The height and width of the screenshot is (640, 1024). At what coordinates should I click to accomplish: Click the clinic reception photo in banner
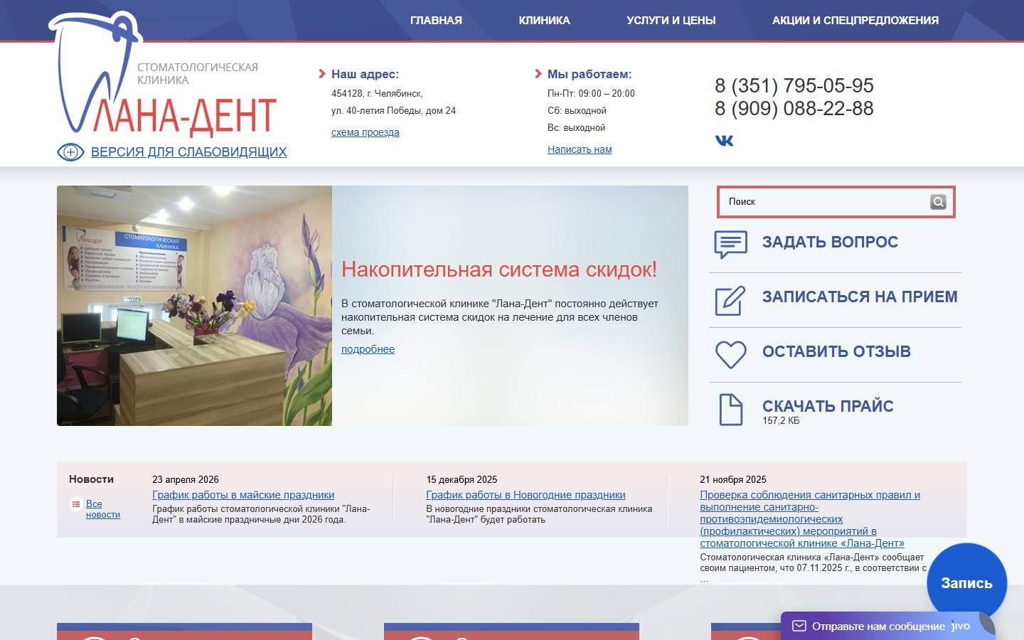tap(194, 306)
